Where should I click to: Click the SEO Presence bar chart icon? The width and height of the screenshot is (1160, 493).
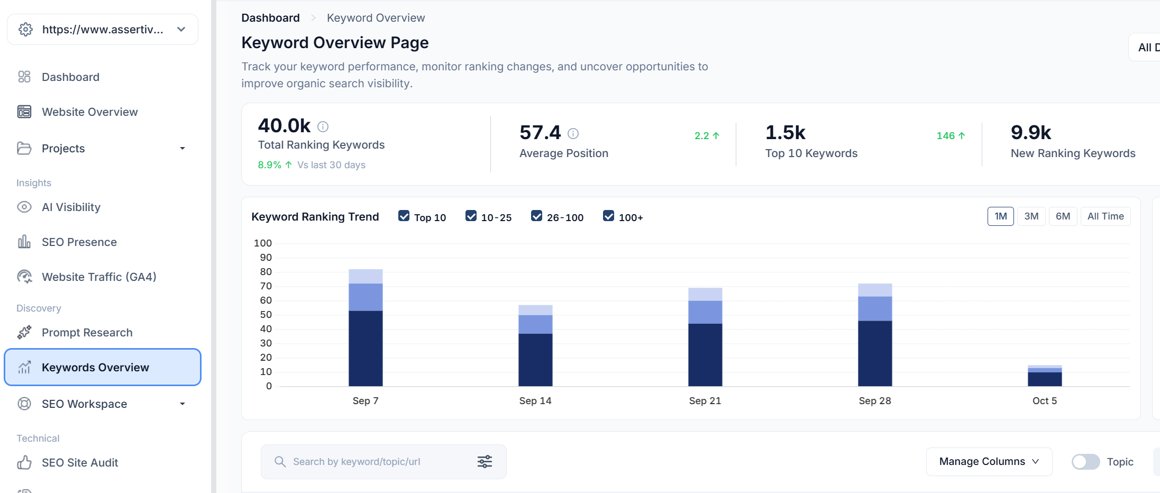click(24, 242)
